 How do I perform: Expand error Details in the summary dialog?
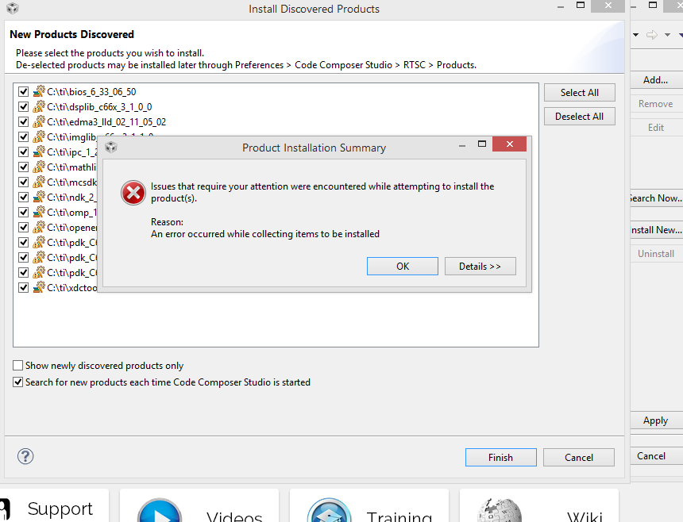(480, 267)
